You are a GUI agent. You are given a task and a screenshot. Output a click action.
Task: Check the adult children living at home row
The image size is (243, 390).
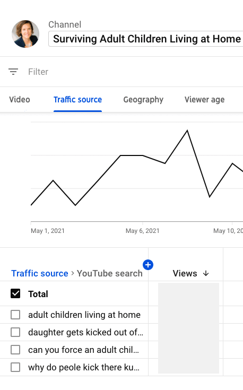point(15,315)
